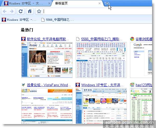Open 远景论坛 - VistaFans link
The height and width of the screenshot is (128, 156).
[49, 85]
